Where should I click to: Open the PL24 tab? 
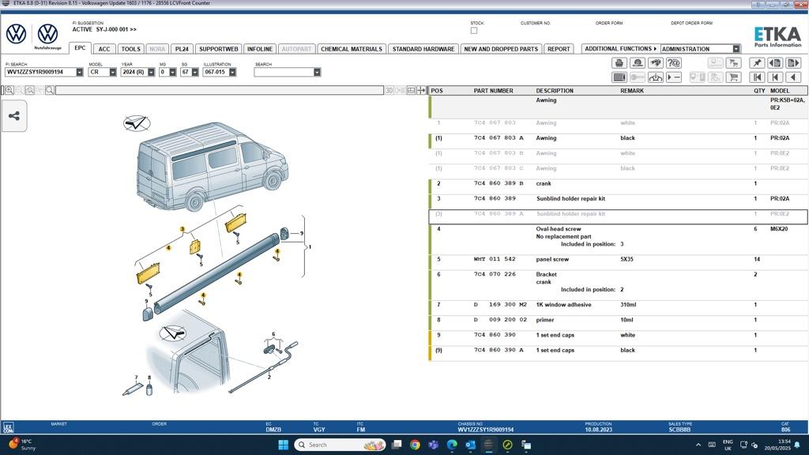point(182,49)
